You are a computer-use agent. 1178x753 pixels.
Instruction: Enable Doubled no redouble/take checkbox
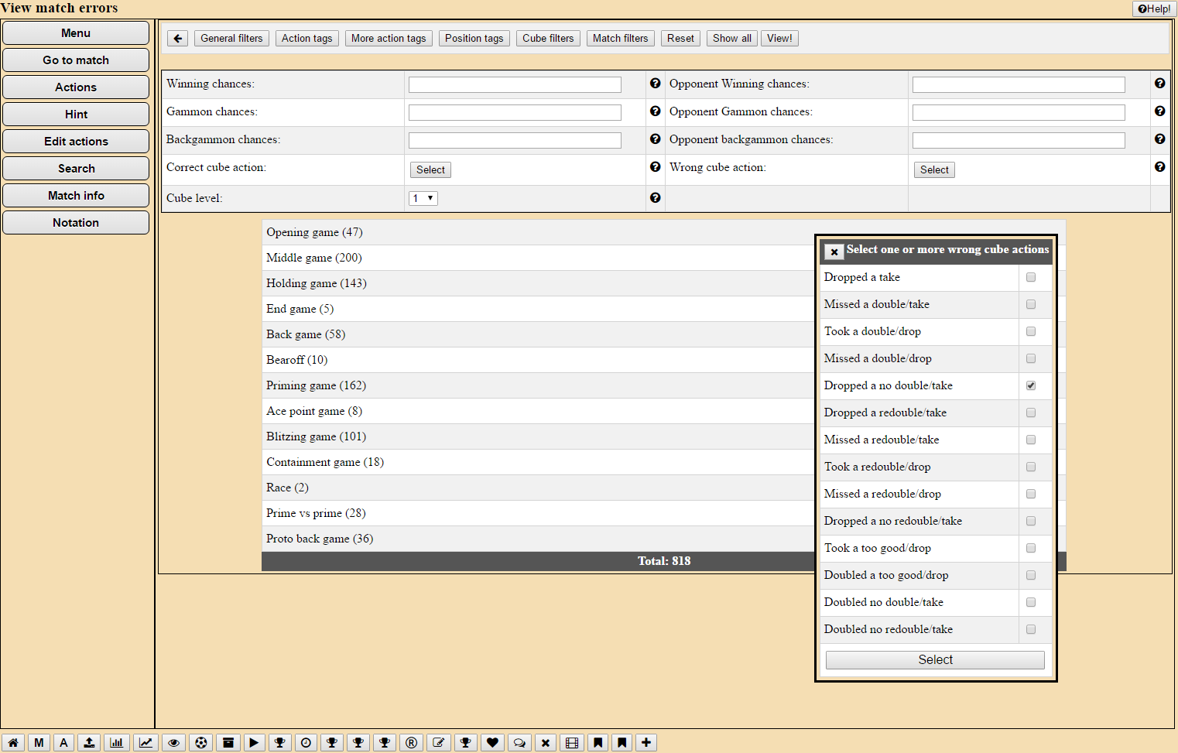(x=1031, y=629)
